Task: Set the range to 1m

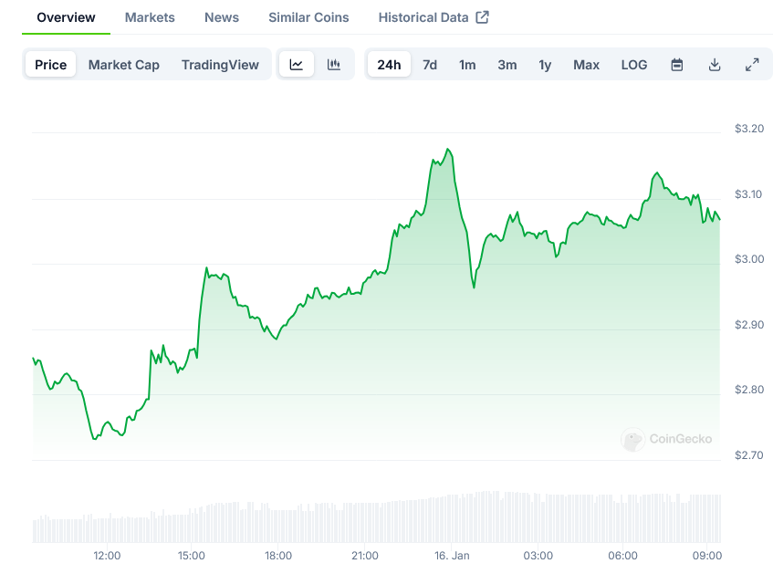Action: [467, 65]
